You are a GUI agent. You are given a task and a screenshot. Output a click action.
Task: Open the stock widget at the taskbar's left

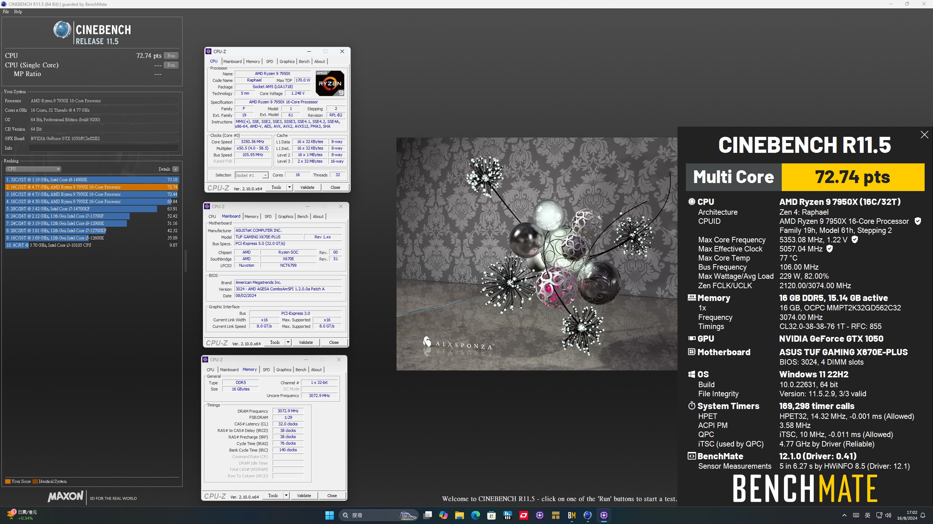tap(22, 515)
